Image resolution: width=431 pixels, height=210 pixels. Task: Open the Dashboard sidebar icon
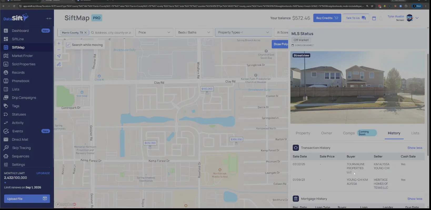[6, 31]
